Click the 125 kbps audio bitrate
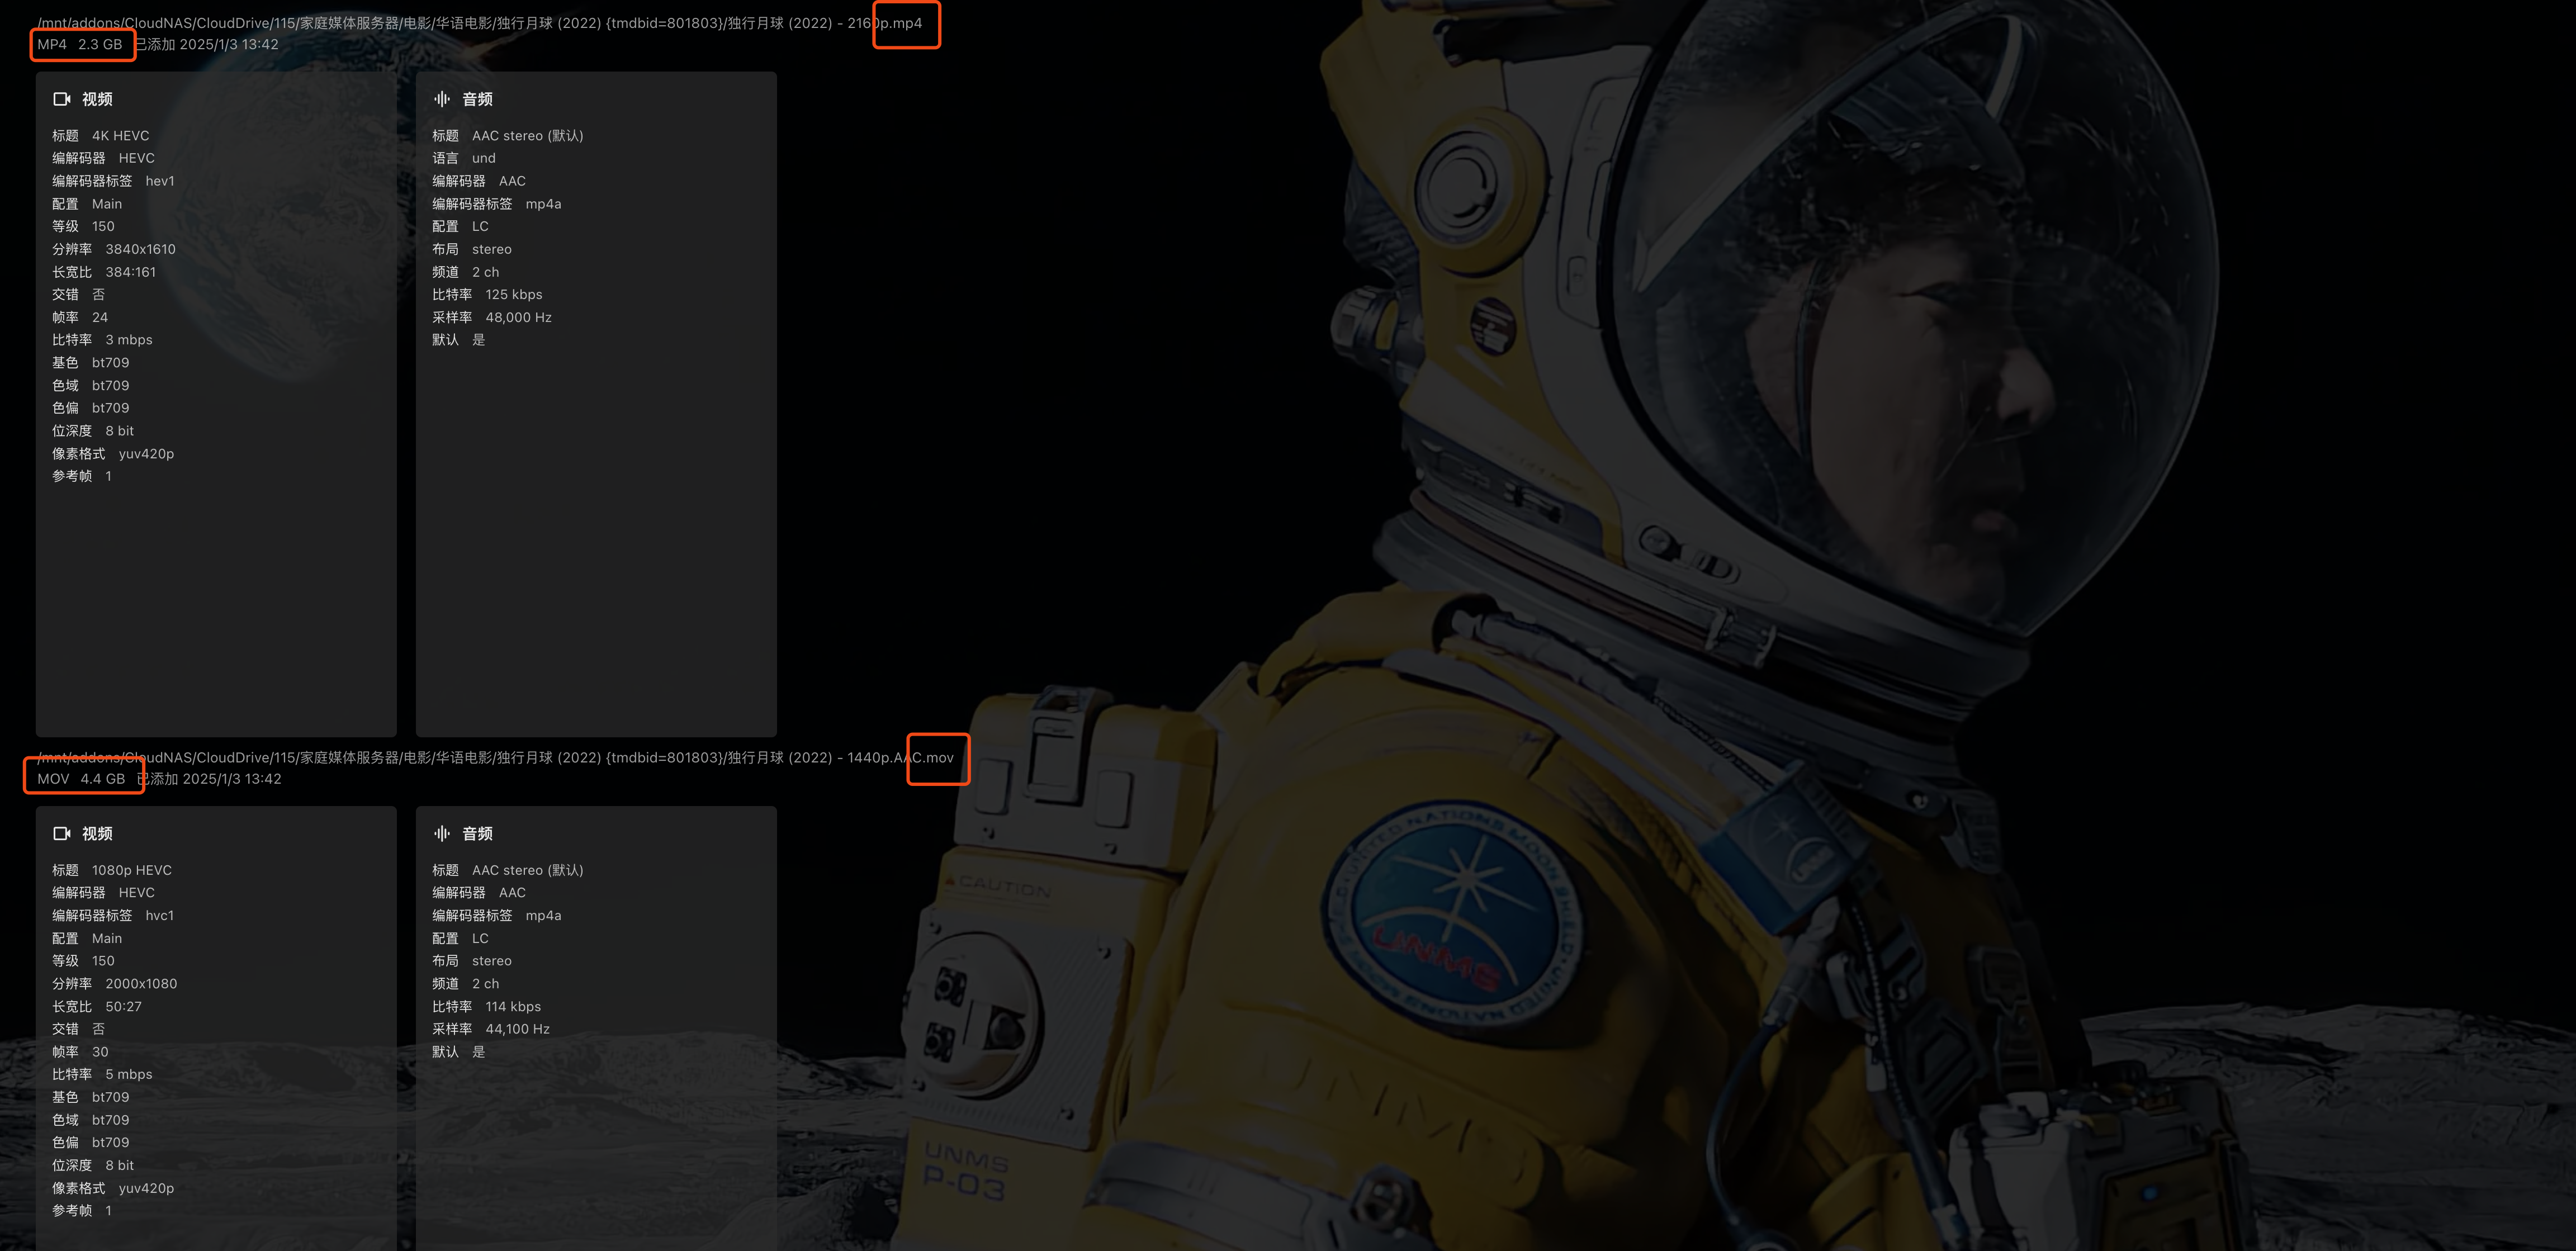The height and width of the screenshot is (1251, 2576). tap(514, 294)
